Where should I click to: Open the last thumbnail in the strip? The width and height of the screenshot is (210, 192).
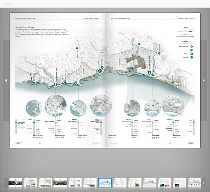click(x=194, y=183)
